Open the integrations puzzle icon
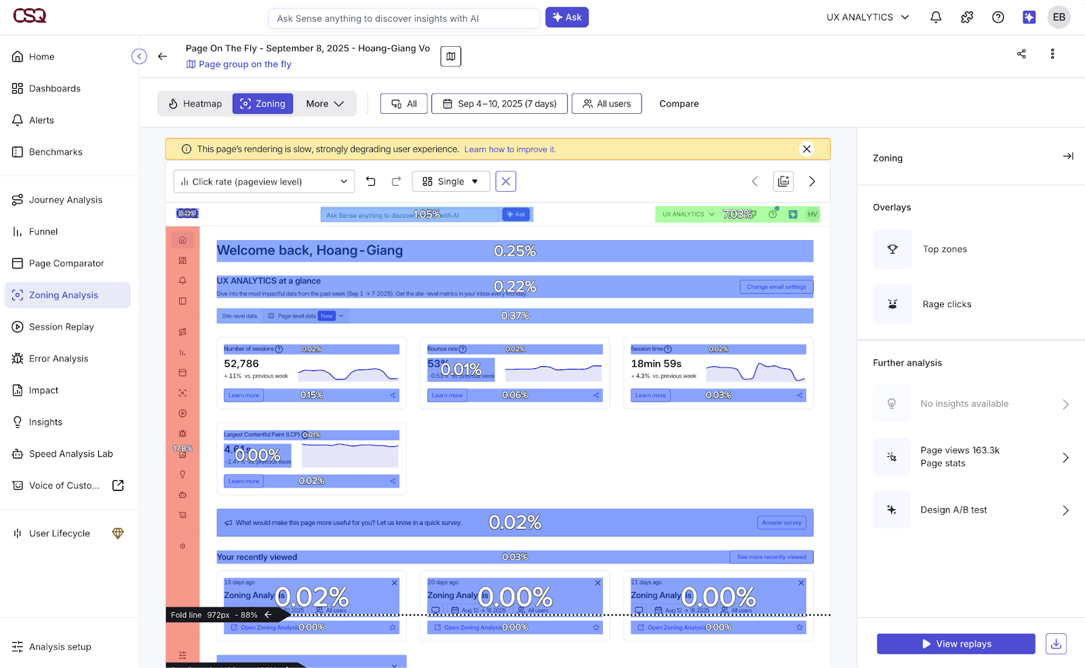1085x668 pixels. click(x=967, y=18)
